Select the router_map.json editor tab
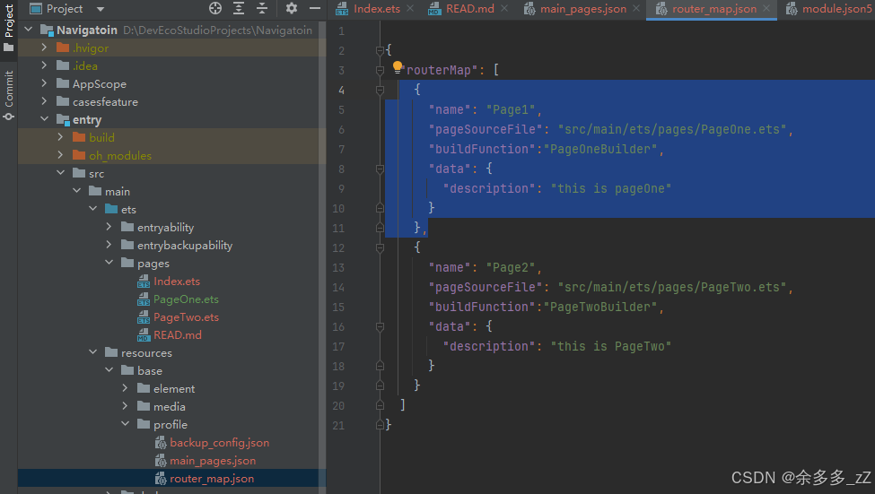Image resolution: width=875 pixels, height=494 pixels. tap(713, 9)
